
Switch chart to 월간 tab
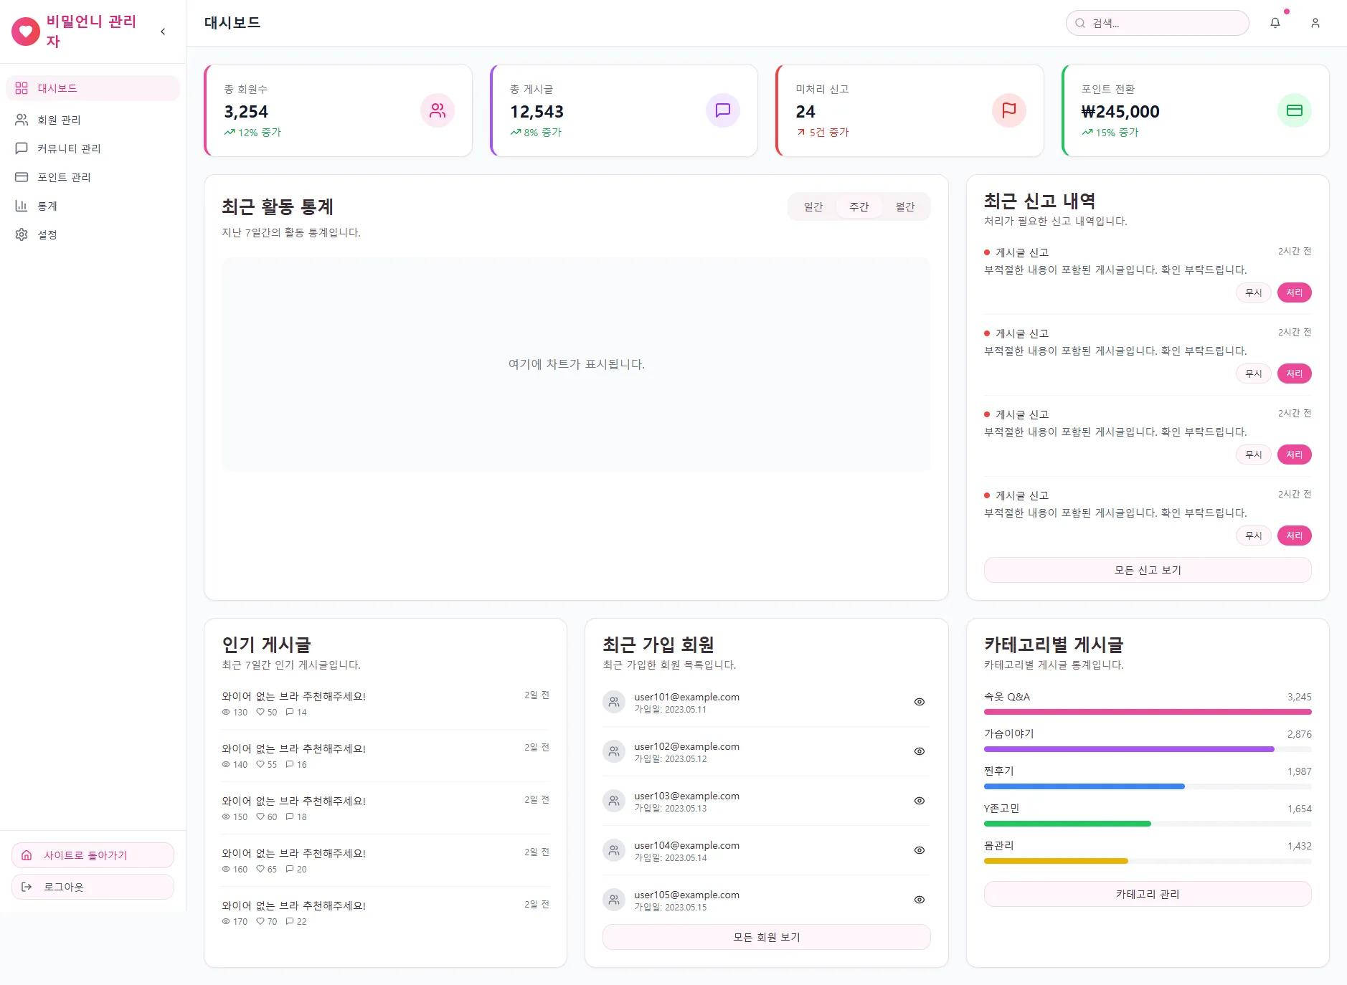coord(905,206)
